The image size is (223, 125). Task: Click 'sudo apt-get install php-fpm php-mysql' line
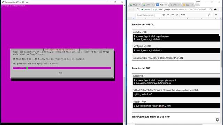155,80
